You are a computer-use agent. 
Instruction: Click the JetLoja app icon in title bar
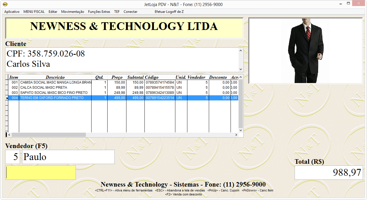pyautogui.click(x=5, y=4)
